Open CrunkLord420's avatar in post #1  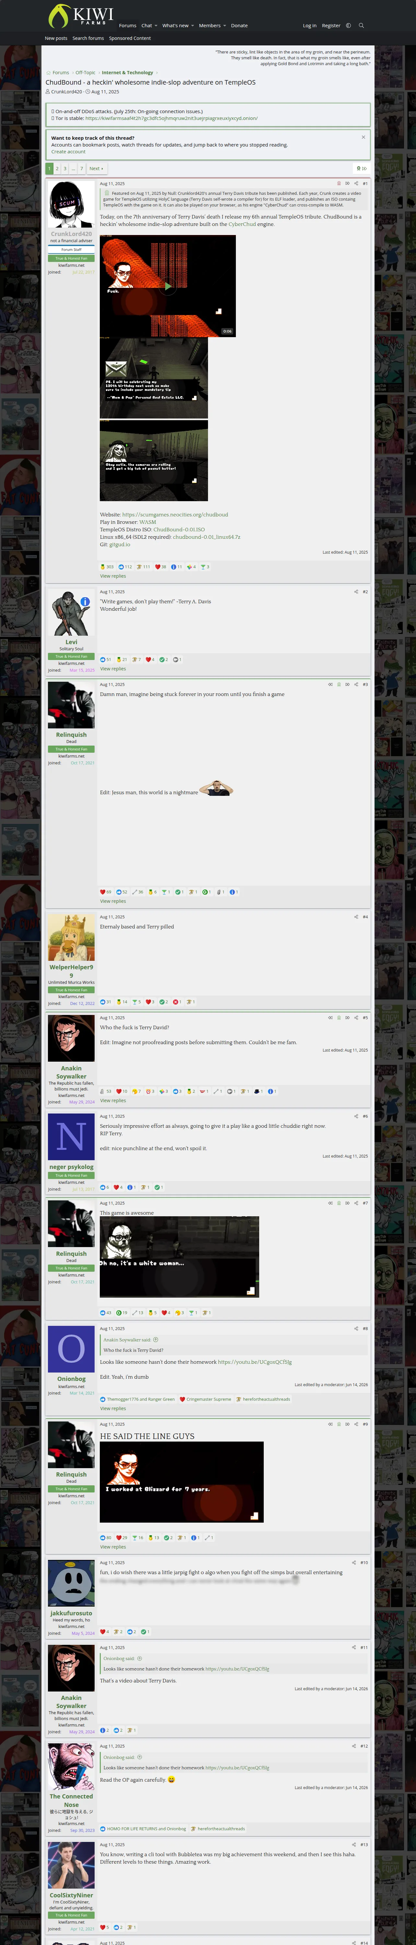pyautogui.click(x=71, y=205)
